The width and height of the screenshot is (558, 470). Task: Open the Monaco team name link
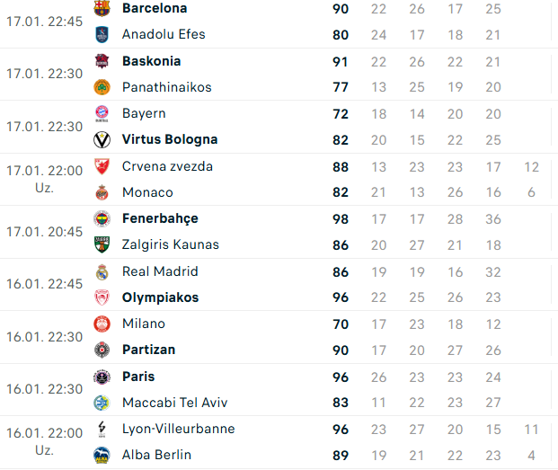pyautogui.click(x=147, y=192)
